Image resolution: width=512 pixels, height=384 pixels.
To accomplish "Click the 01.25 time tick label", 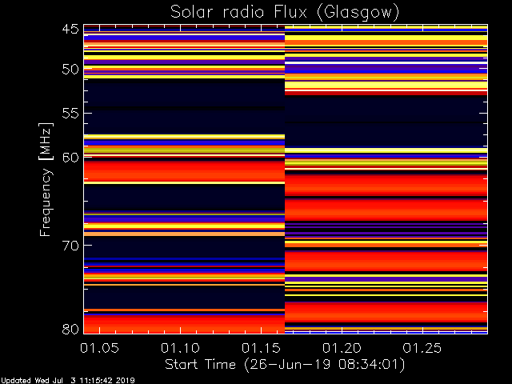I will coord(422,348).
